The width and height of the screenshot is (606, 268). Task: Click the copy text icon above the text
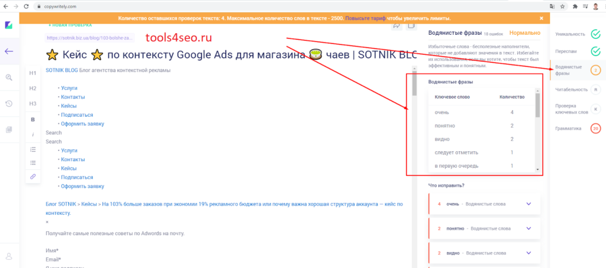(412, 25)
